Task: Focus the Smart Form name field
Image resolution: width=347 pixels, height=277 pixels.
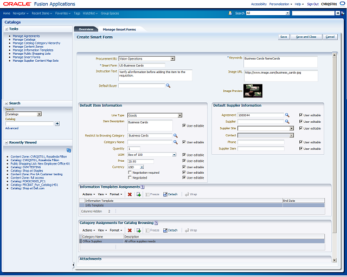Action: tap(142, 65)
